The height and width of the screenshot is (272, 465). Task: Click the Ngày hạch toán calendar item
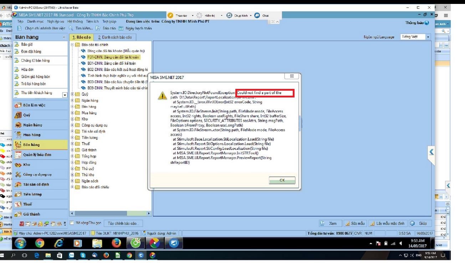[x=136, y=28]
